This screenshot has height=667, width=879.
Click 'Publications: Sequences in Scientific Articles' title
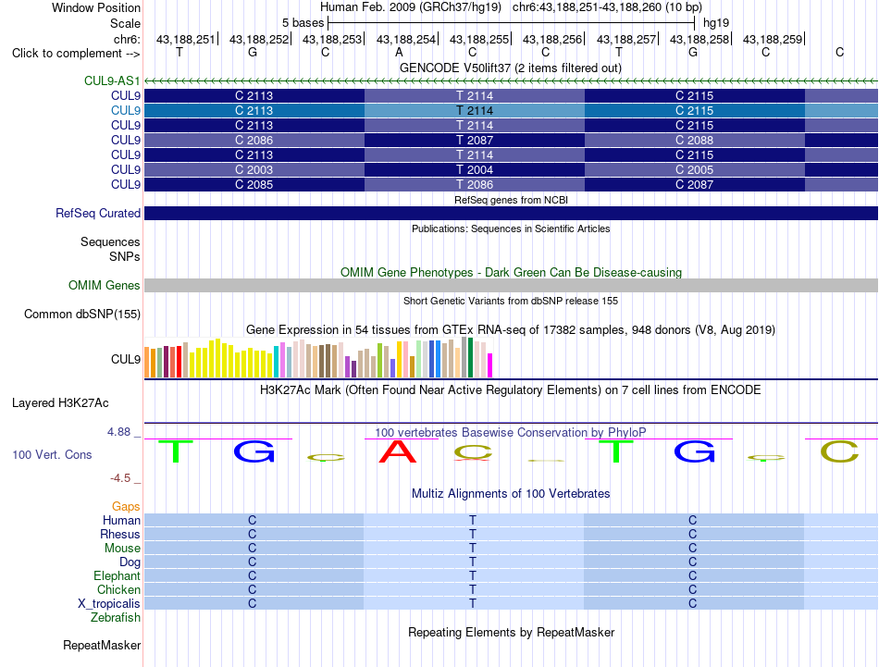click(x=511, y=229)
